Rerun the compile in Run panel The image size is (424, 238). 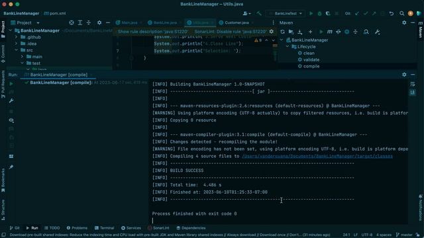click(x=11, y=84)
